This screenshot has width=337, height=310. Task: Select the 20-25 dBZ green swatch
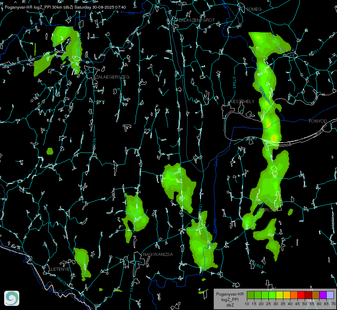(265, 295)
